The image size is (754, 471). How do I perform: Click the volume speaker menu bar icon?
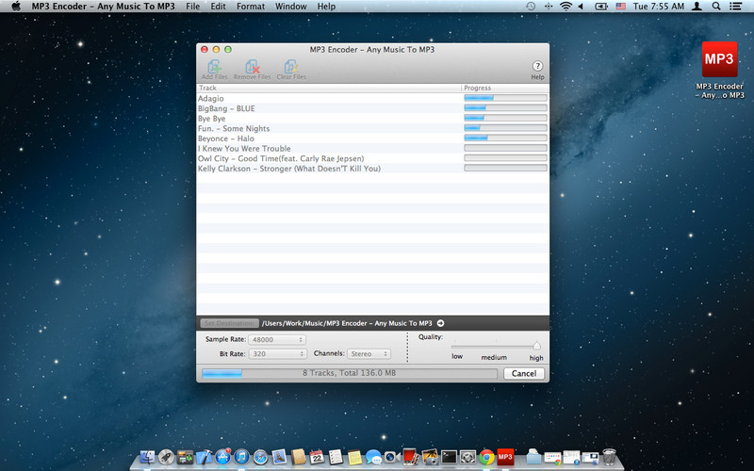[x=582, y=7]
